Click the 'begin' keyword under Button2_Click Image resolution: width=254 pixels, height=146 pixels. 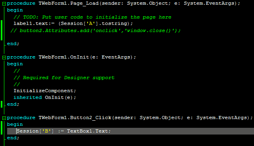tap(15, 125)
